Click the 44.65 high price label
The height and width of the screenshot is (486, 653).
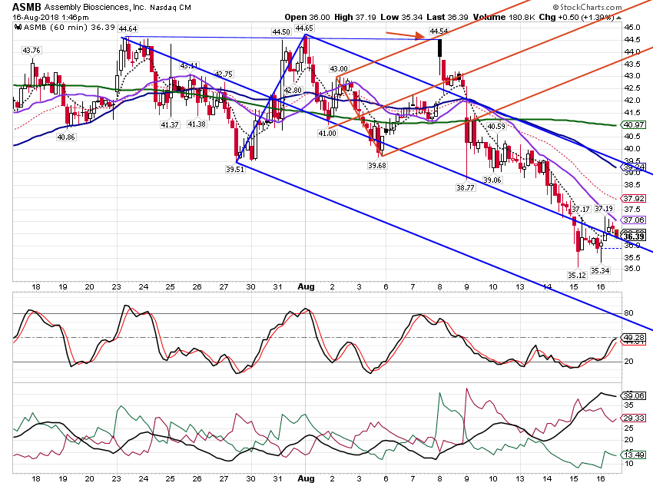coord(304,28)
